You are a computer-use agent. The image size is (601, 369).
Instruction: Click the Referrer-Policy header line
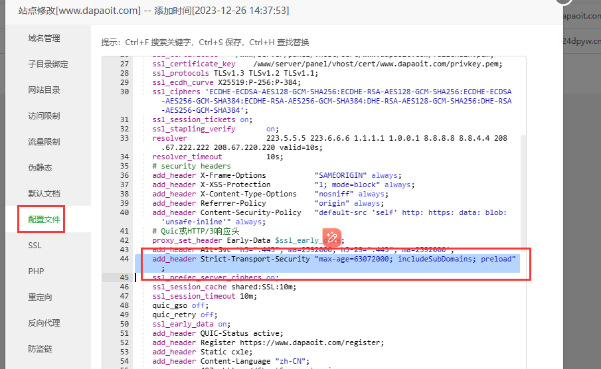tap(268, 203)
